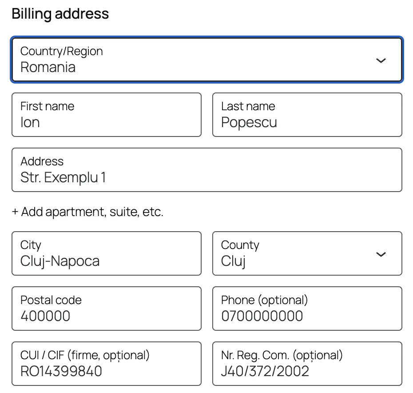Open the Country/Region select showing Romania

[207, 60]
